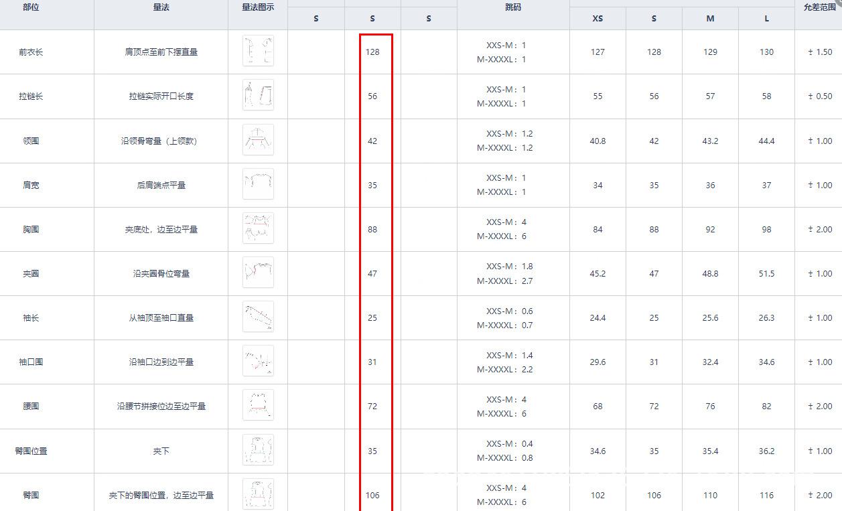Click the 允差范围 column header

[x=819, y=7]
